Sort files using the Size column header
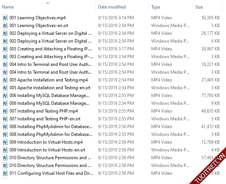The image size is (226, 184). tap(199, 7)
